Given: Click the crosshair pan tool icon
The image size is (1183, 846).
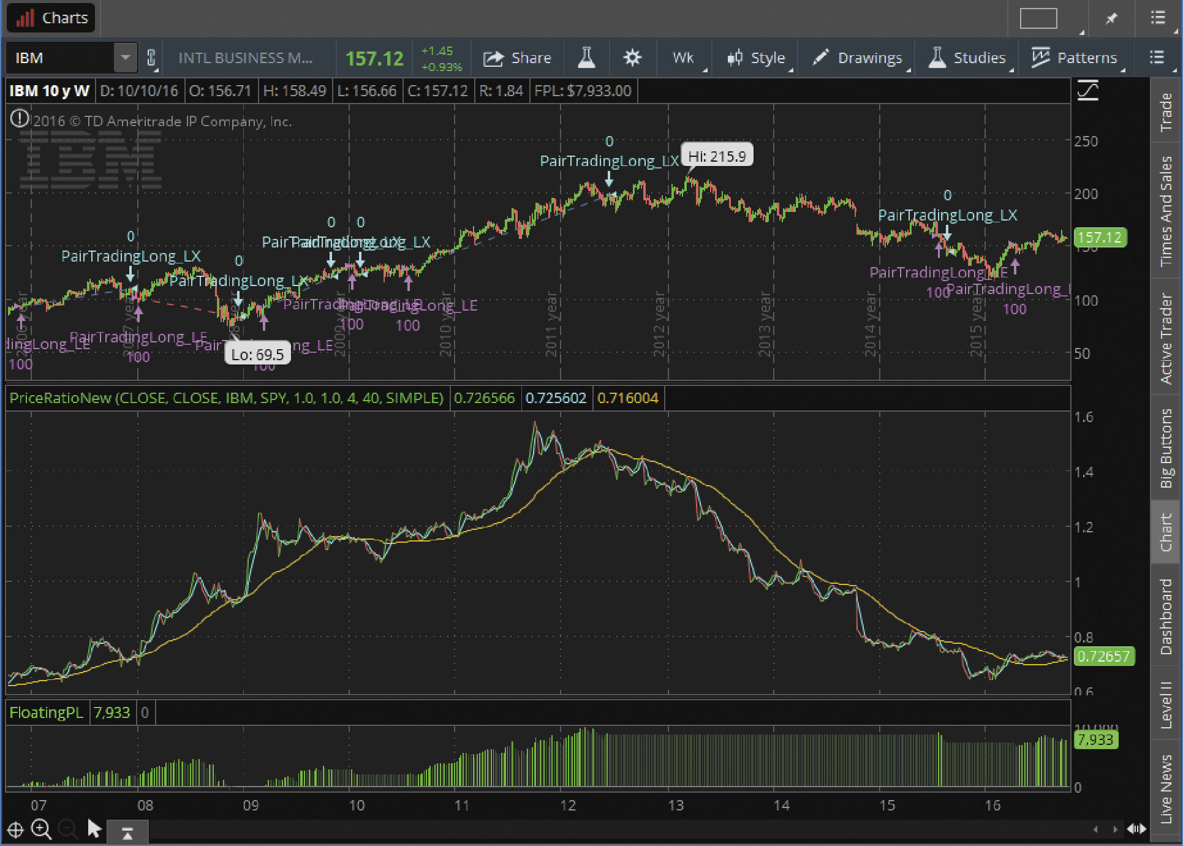Looking at the screenshot, I should tap(15, 830).
